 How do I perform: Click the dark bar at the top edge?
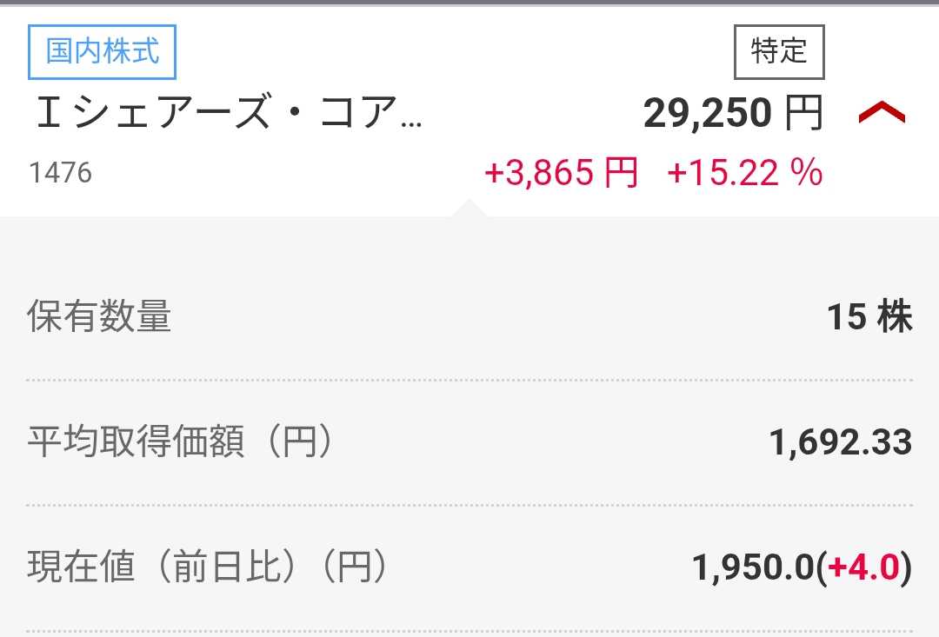click(469, 3)
